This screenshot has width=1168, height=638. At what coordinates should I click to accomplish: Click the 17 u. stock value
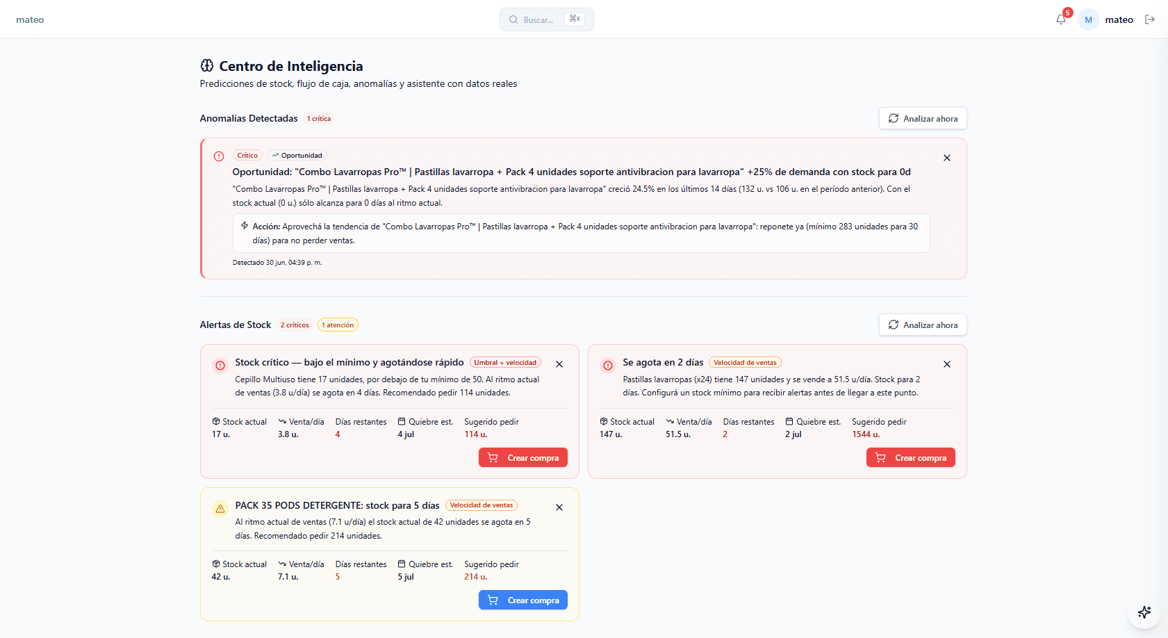[221, 434]
